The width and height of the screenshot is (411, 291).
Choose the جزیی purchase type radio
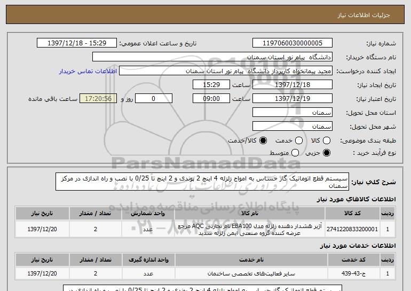pos(327,153)
